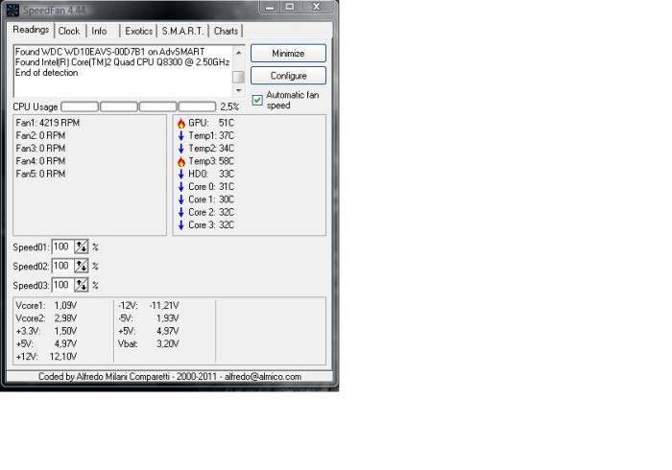672x470 pixels.
Task: Open the Exotics tab
Action: point(139,31)
